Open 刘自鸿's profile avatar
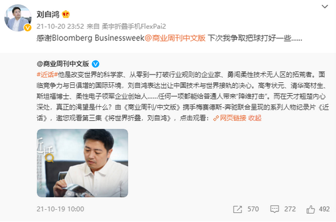The image size is (336, 222). tap(18, 18)
